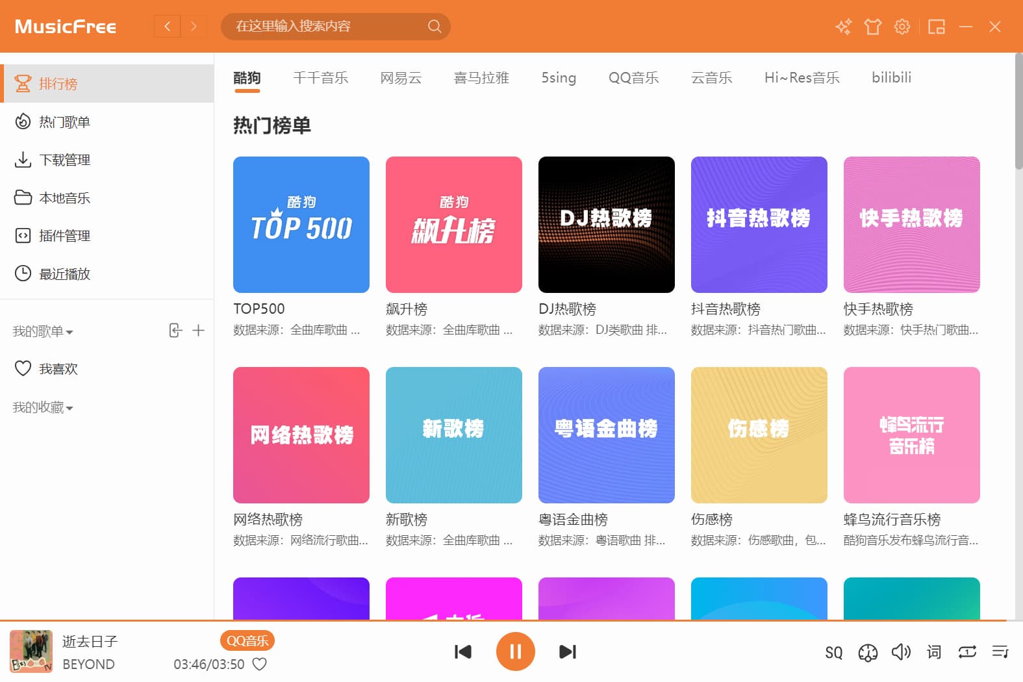Open settings gear icon
Screen dimensions: 1023x682
[x=902, y=27]
